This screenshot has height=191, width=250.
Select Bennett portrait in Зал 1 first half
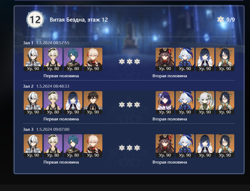[53, 59]
